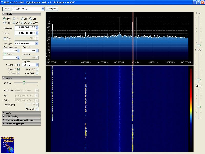Click the Speed slider handle

[x=198, y=107]
